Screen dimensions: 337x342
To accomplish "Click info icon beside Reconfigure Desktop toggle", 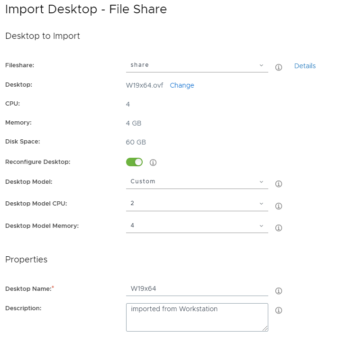I will coord(153,162).
